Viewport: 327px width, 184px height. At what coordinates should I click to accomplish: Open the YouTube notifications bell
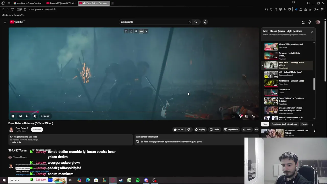(310, 22)
